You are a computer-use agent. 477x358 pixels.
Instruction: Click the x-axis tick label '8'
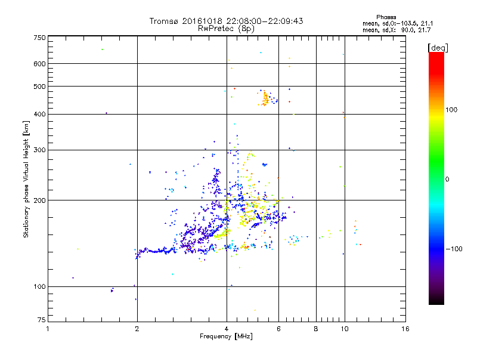tap(316, 329)
